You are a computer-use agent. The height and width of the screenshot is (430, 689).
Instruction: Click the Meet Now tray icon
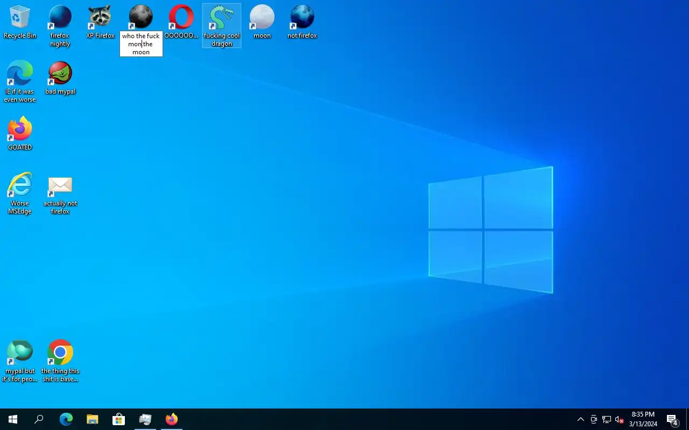594,419
